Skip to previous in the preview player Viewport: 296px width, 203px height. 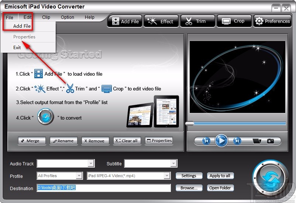206,141
